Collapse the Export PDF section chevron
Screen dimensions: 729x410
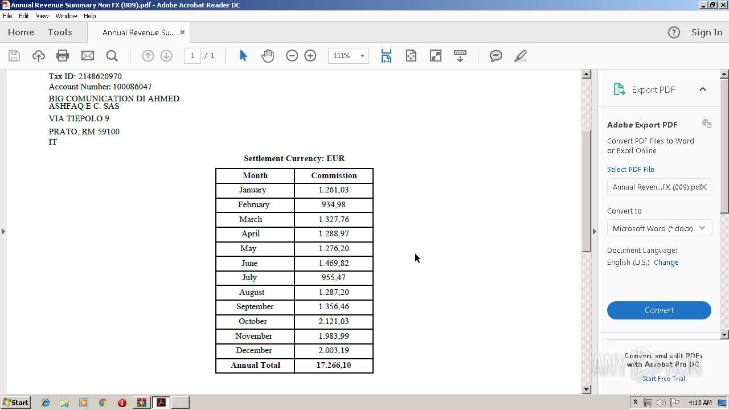point(703,89)
